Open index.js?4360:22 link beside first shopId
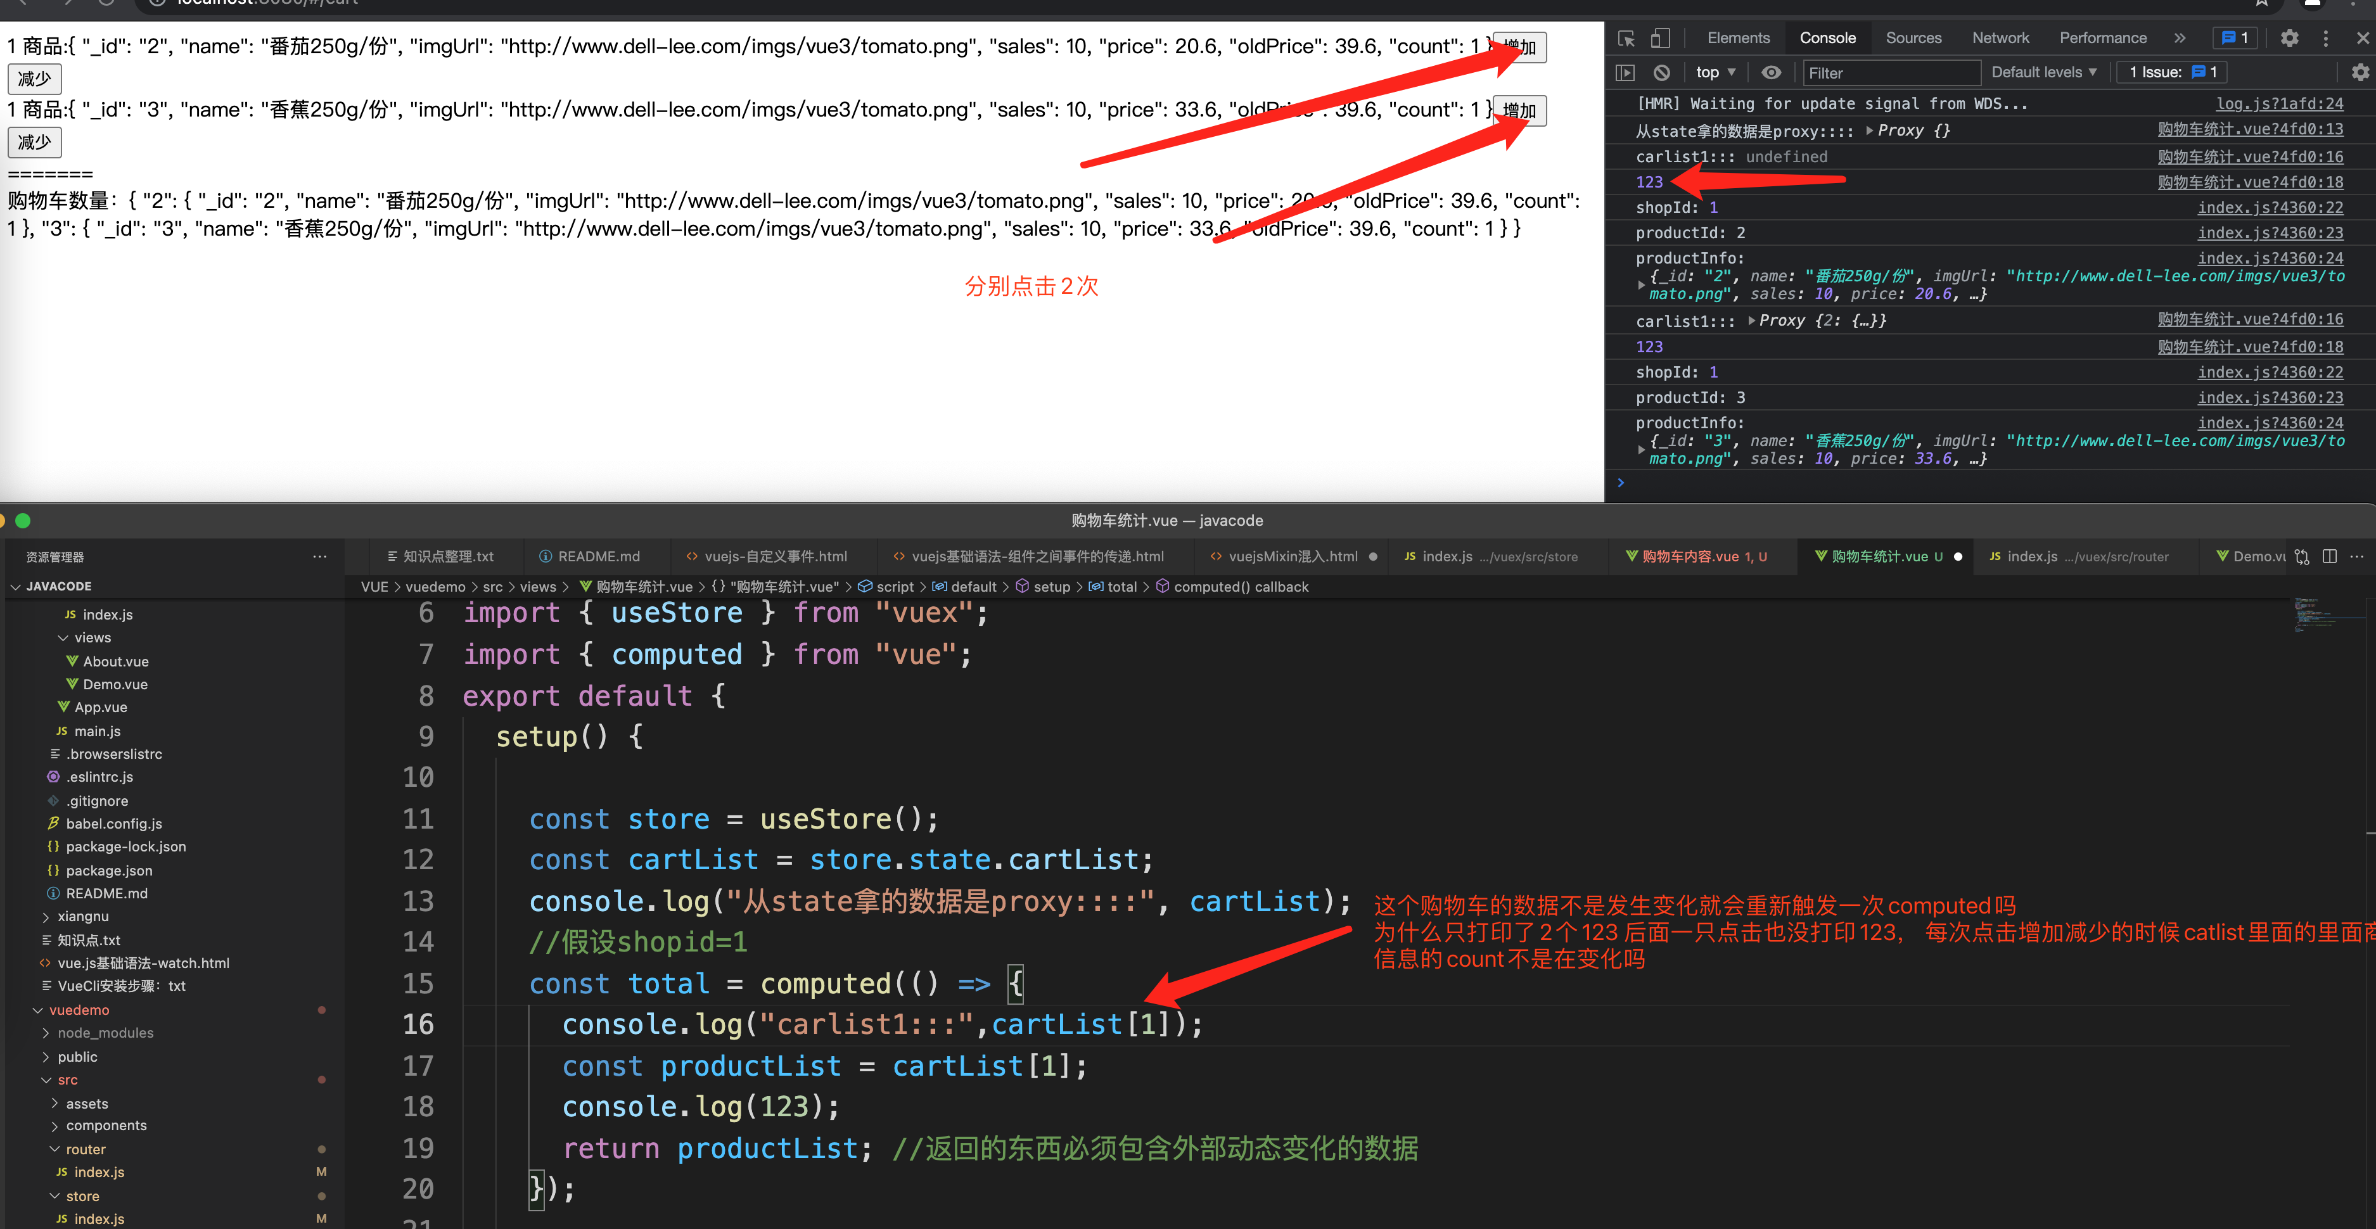This screenshot has width=2376, height=1229. (x=2270, y=207)
